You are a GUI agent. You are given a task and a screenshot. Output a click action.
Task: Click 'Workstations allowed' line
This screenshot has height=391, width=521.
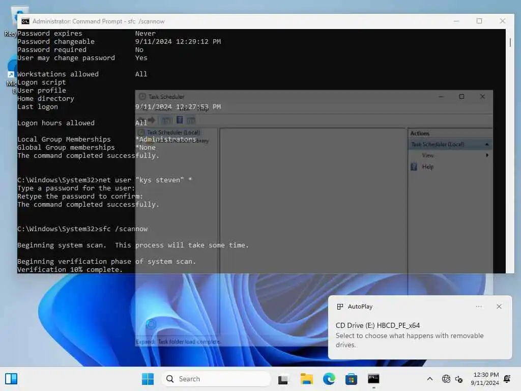pyautogui.click(x=58, y=74)
